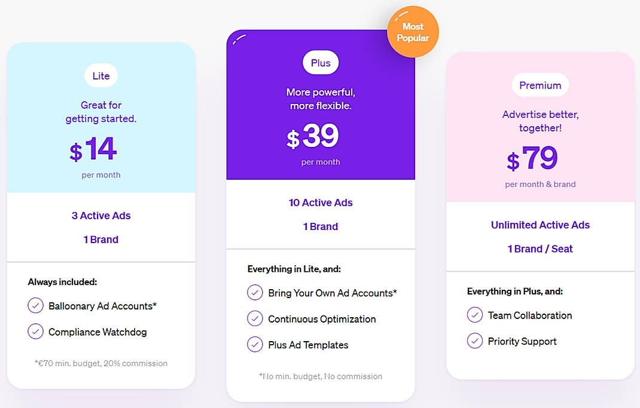Click the checkmark beside Bring Your Own Ad Accounts
Screen dimensions: 640x408
(x=255, y=293)
